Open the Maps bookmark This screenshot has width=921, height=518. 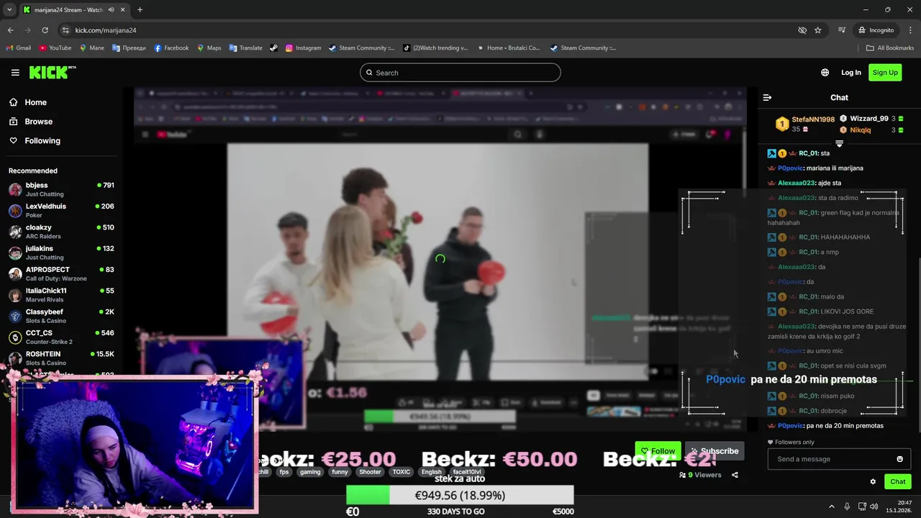tap(209, 48)
